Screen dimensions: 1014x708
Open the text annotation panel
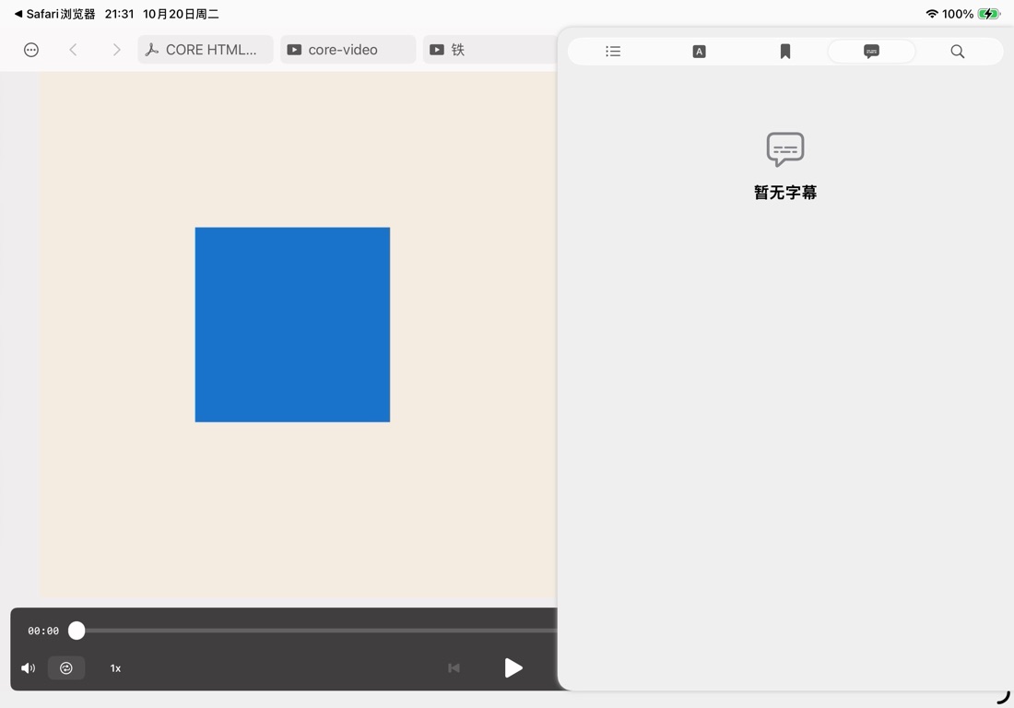[x=699, y=52]
